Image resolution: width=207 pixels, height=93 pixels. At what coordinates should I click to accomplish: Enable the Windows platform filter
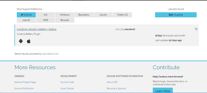click(x=65, y=15)
